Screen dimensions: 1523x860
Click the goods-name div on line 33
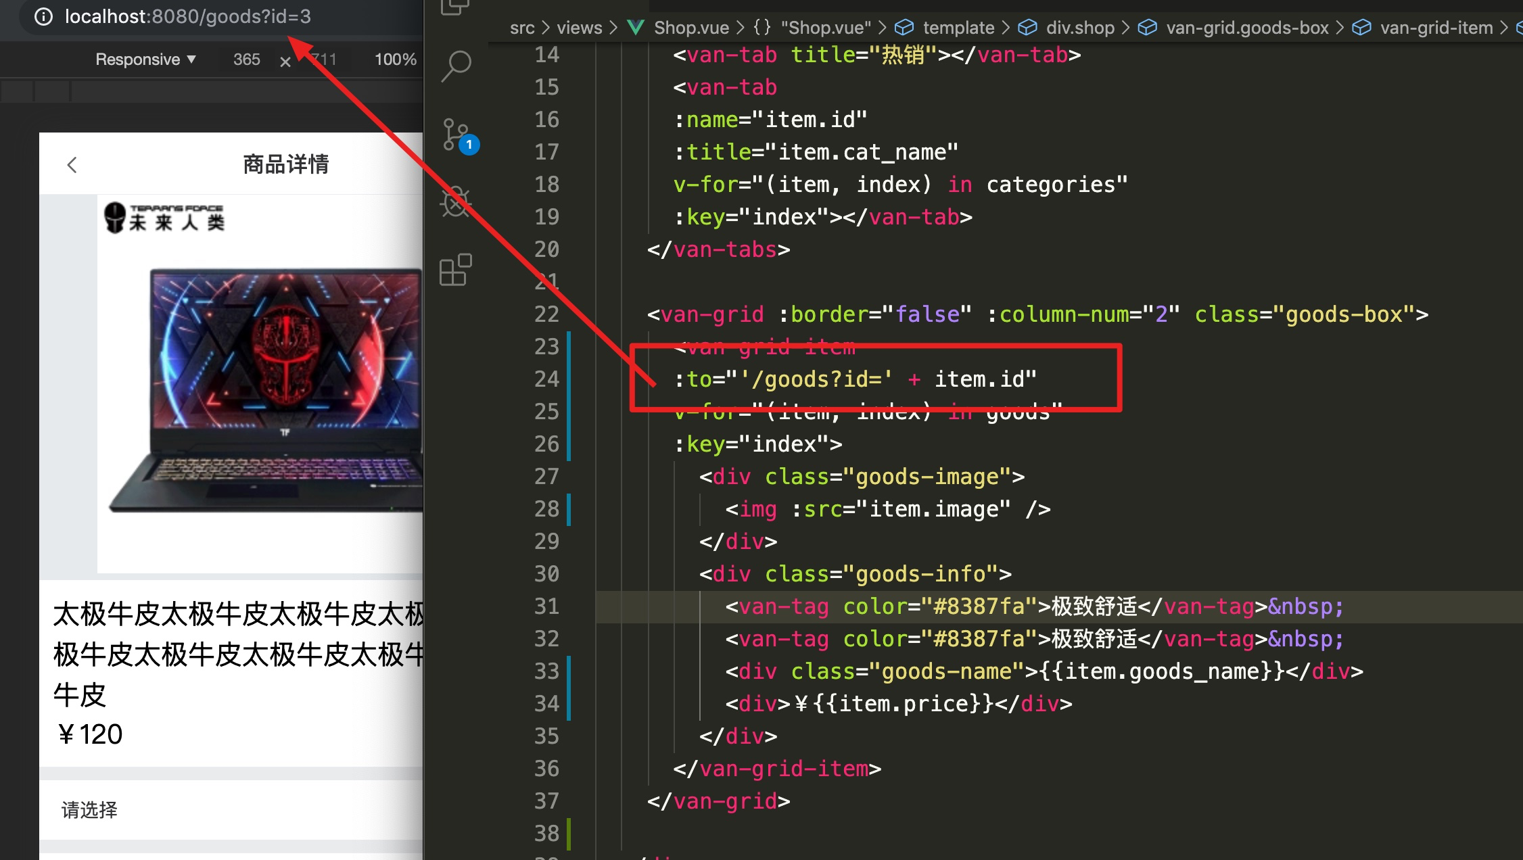pyautogui.click(x=1044, y=671)
